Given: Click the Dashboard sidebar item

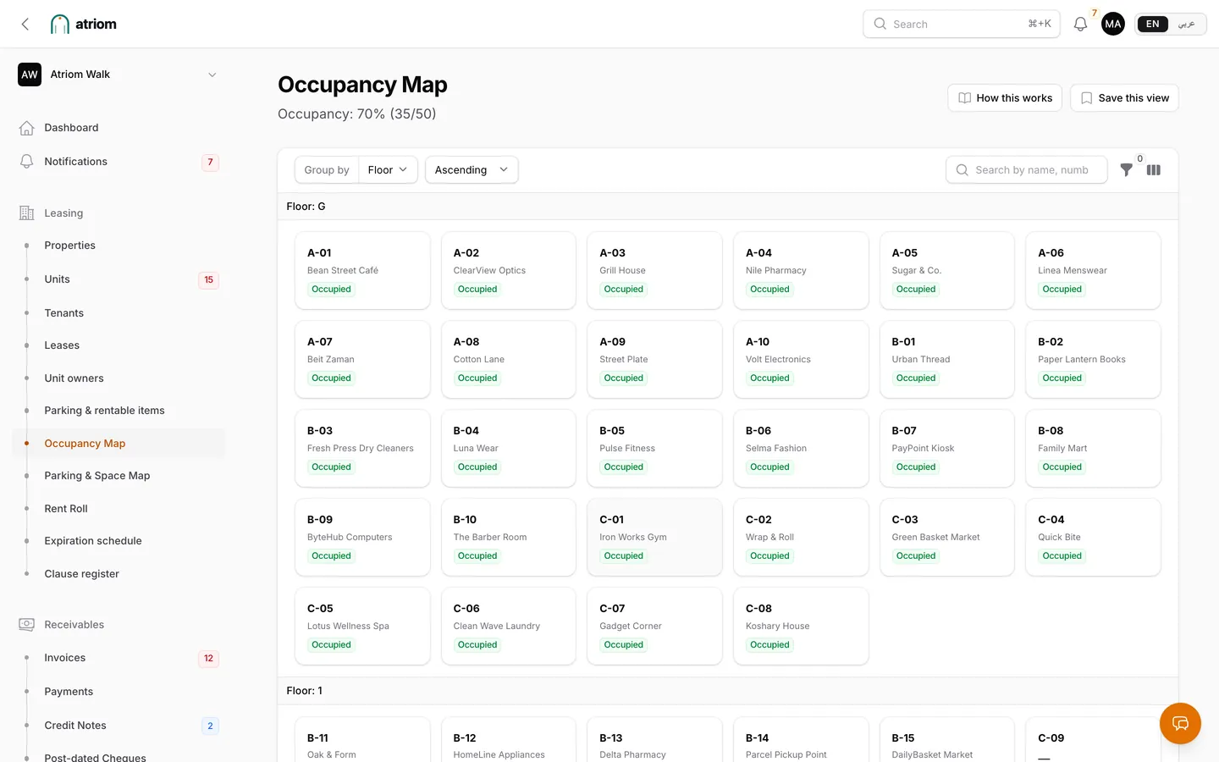Looking at the screenshot, I should [x=119, y=128].
